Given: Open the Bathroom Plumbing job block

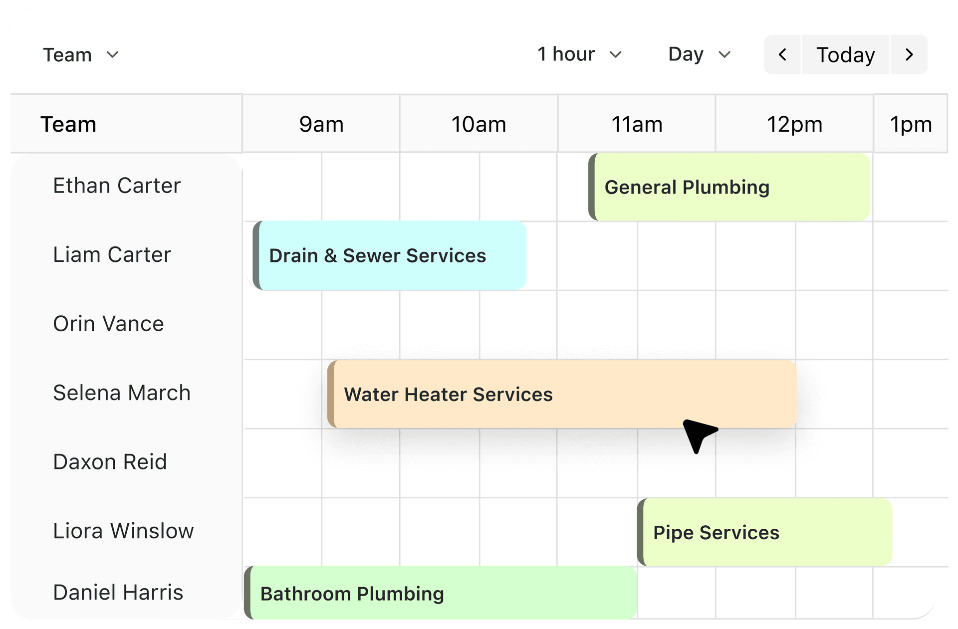Looking at the screenshot, I should click(441, 593).
